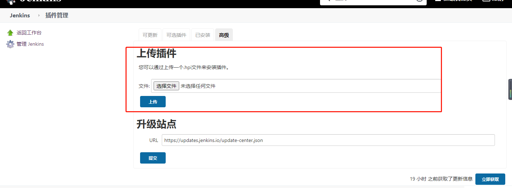Click the green up-arrow icon beside 返回工作台

10,33
